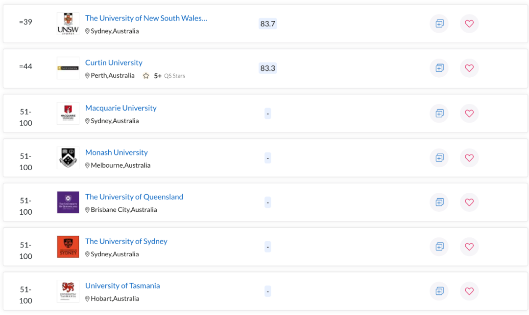Click the compare icon for Curtin University
The height and width of the screenshot is (315, 529).
tap(439, 68)
